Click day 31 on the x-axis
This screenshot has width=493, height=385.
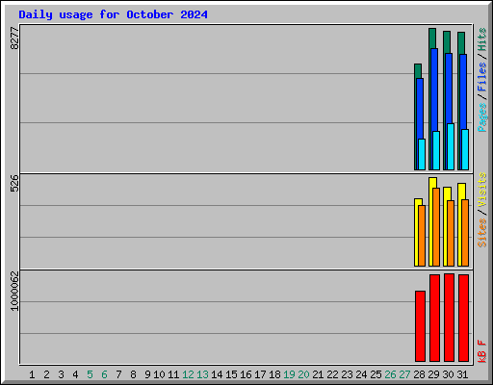pos(462,374)
